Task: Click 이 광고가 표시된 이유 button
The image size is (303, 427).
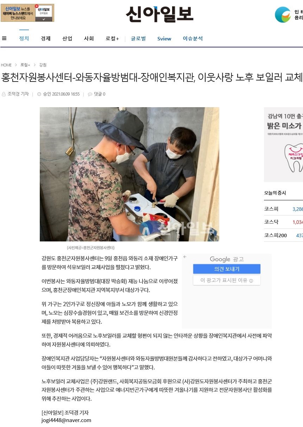Action: click(x=227, y=280)
